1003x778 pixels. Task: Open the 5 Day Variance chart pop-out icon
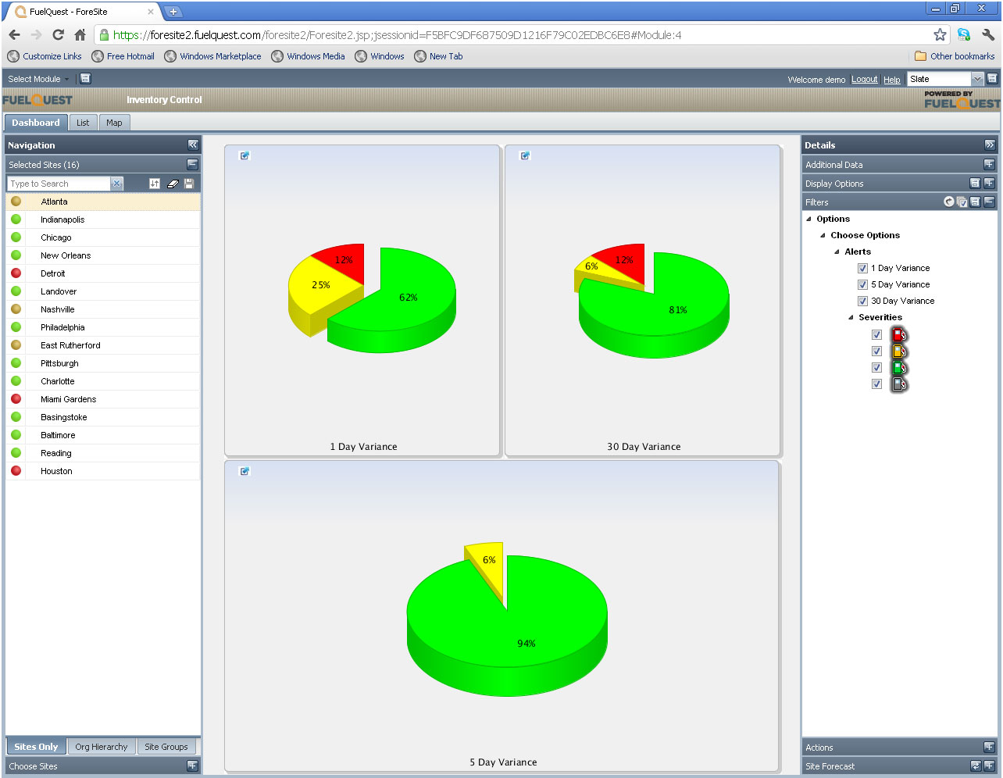pos(245,471)
